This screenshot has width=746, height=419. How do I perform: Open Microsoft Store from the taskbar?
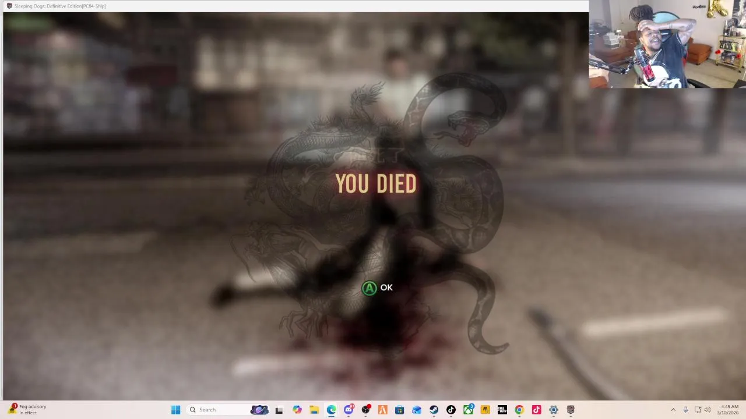(x=399, y=410)
